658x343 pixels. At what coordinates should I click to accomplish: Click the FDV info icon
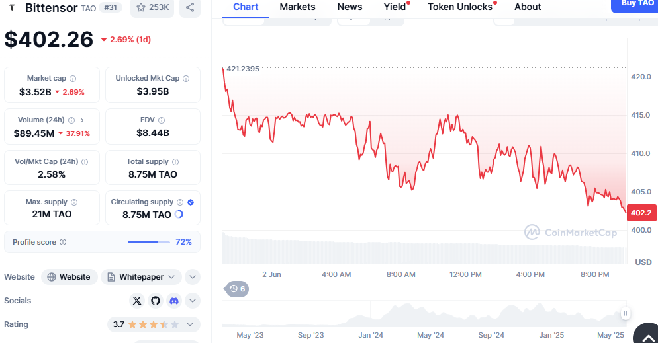(162, 120)
